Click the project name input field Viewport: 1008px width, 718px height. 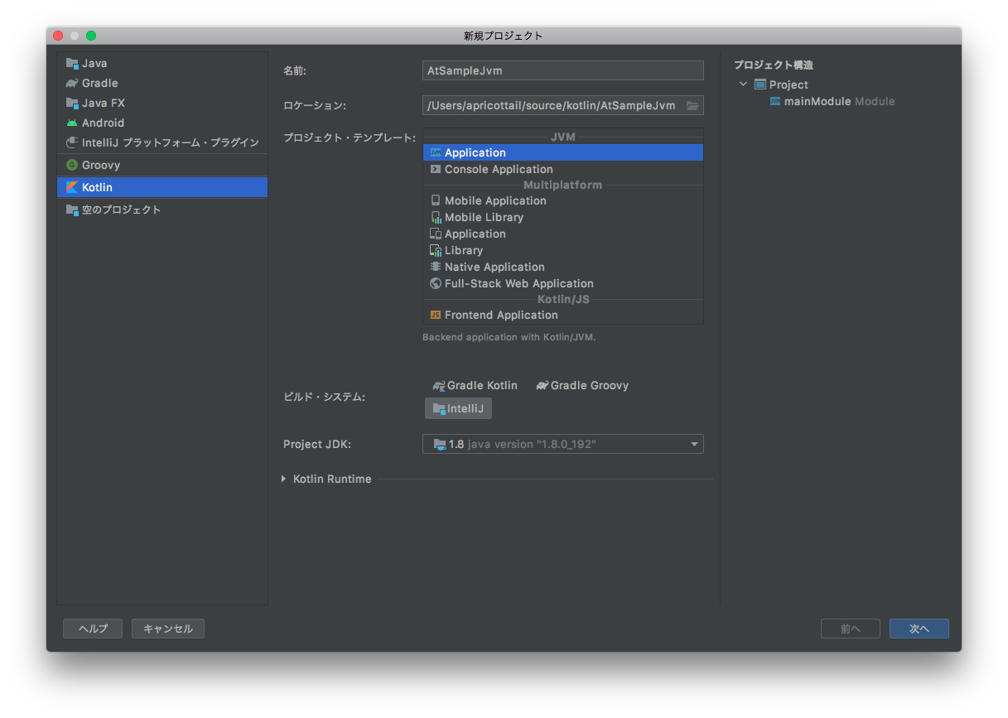pos(562,70)
